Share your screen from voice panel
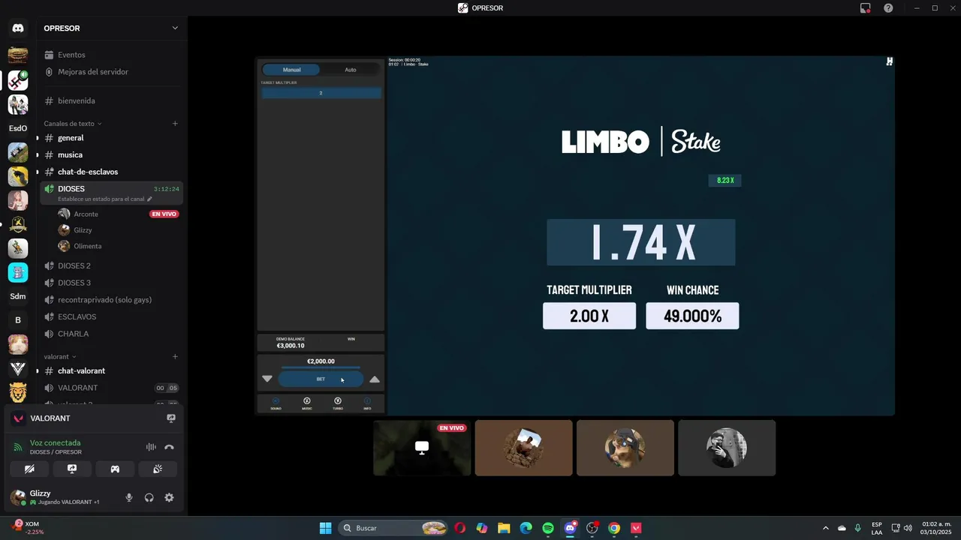Image resolution: width=961 pixels, height=540 pixels. pos(72,469)
